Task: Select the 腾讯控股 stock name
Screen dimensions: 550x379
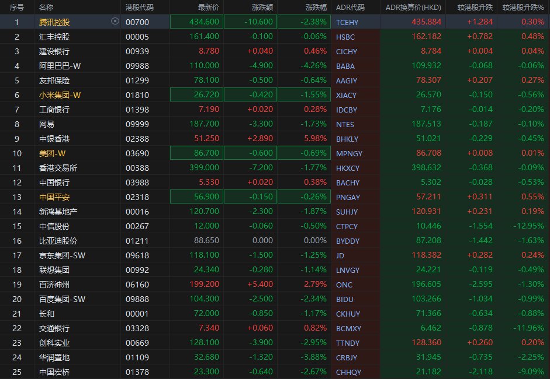Action: point(54,22)
